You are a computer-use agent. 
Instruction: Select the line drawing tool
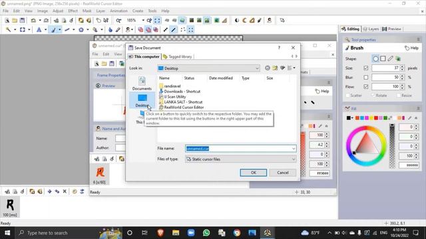click(x=67, y=30)
